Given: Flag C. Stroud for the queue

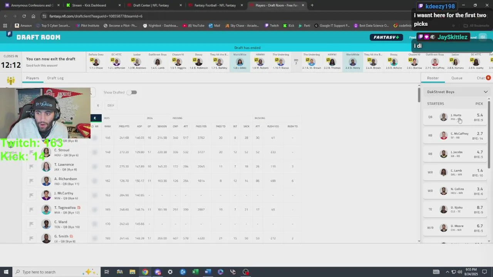Looking at the screenshot, I should (x=32, y=152).
